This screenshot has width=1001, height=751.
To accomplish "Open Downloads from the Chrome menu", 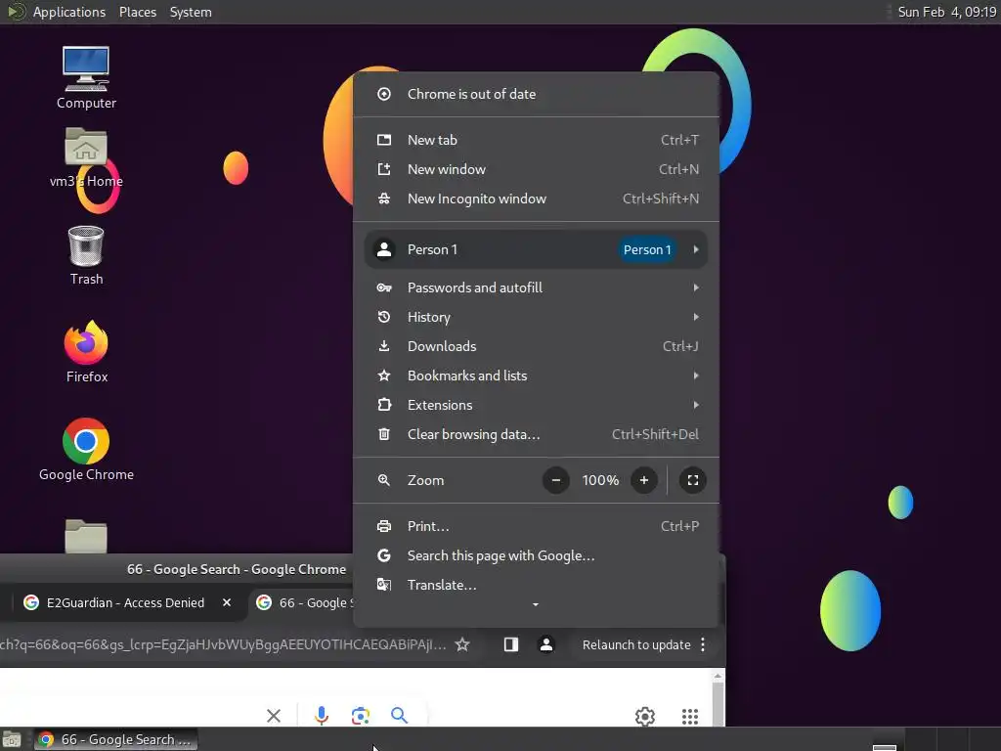I will tap(536, 346).
